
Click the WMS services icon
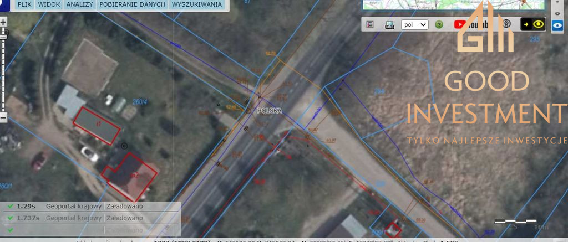(x=389, y=24)
